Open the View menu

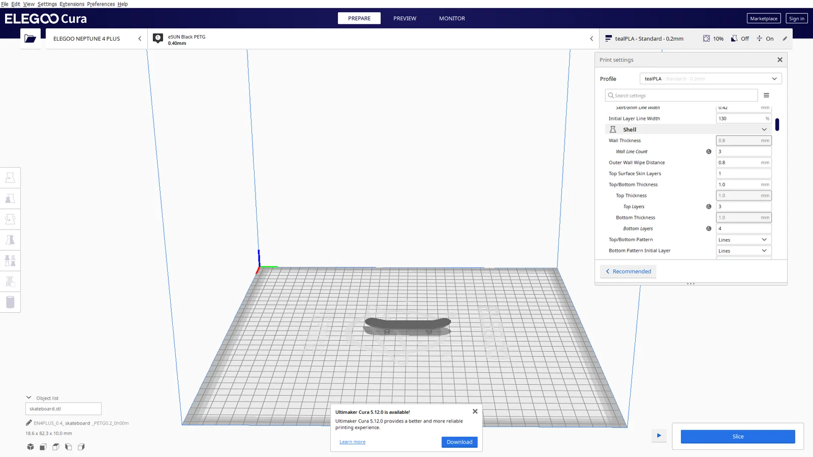click(x=29, y=4)
